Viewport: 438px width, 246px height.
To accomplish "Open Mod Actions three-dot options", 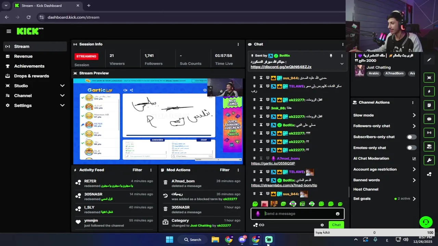I will point(238,170).
